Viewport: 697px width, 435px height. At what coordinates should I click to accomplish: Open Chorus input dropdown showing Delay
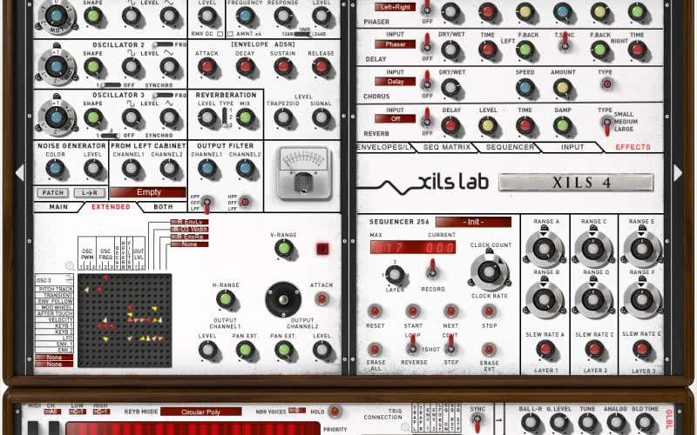click(396, 82)
